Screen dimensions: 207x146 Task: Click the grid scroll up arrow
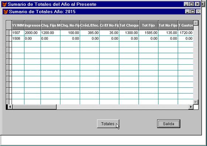[x=196, y=23]
